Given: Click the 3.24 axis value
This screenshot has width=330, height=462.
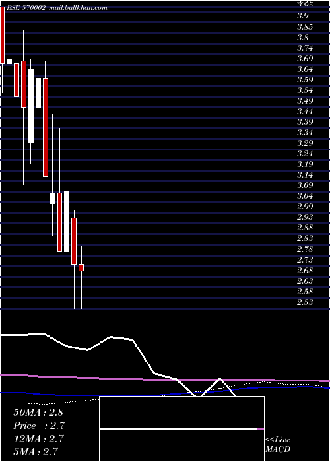Looking at the screenshot, I should [305, 154].
